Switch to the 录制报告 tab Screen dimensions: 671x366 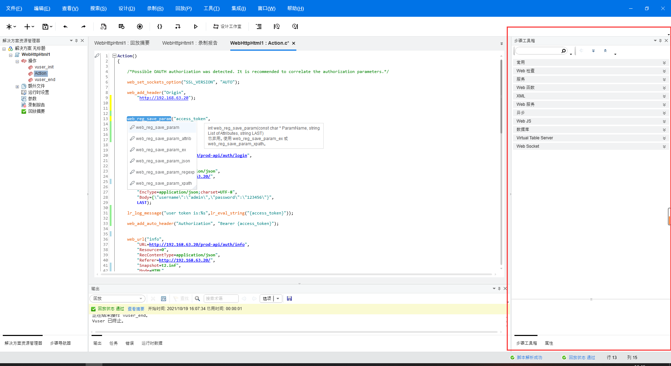click(190, 43)
